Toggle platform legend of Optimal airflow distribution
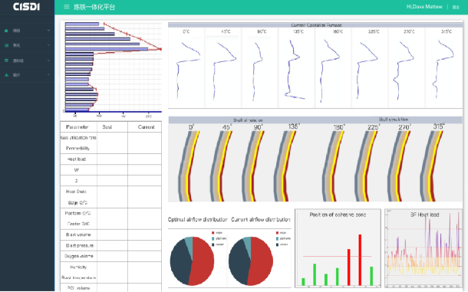 click(x=219, y=238)
